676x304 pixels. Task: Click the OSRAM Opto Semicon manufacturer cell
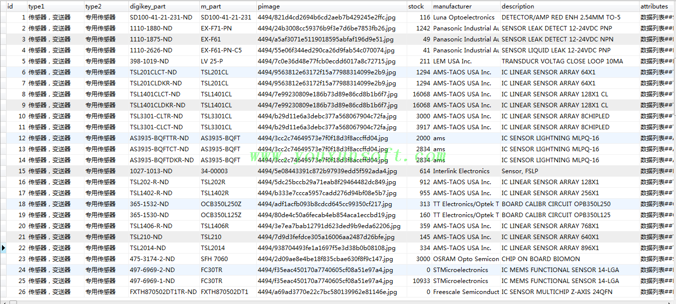(x=466, y=259)
